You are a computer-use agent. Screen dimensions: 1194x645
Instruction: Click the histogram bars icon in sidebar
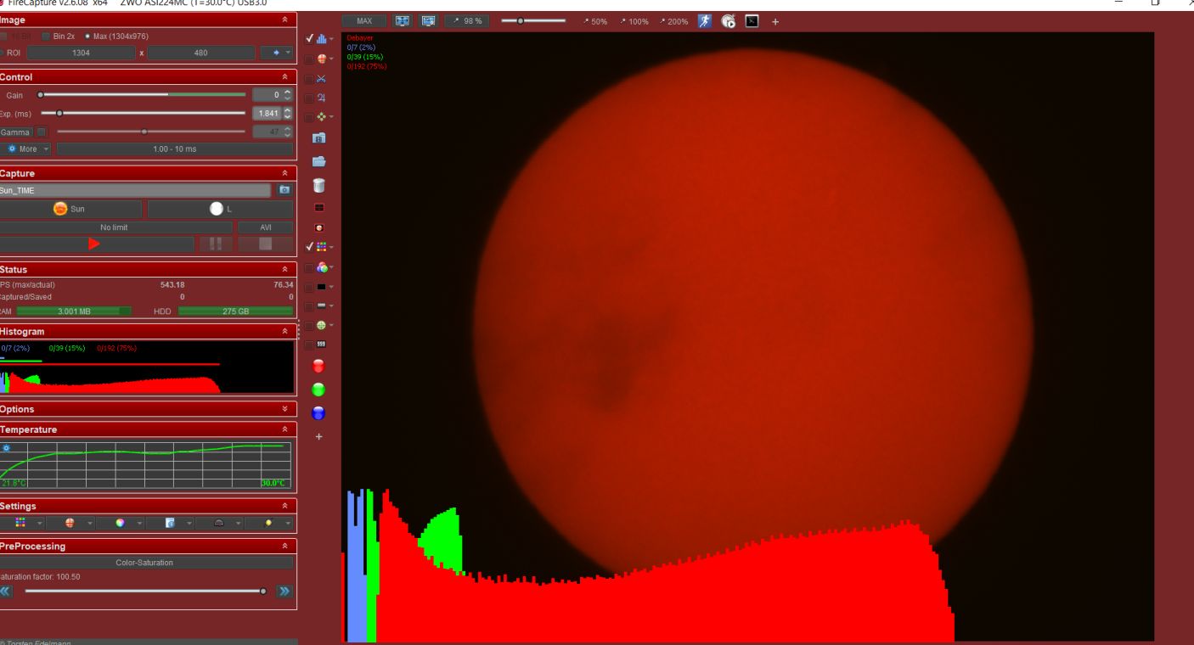click(321, 39)
